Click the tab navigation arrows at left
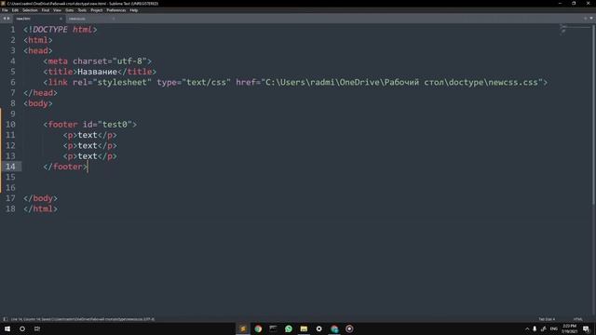Image resolution: width=596 pixels, height=335 pixels. coord(7,19)
